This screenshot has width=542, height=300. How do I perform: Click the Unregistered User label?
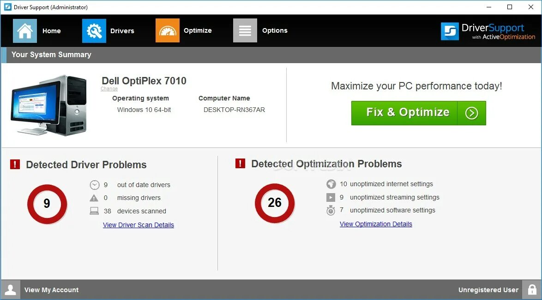click(x=488, y=290)
